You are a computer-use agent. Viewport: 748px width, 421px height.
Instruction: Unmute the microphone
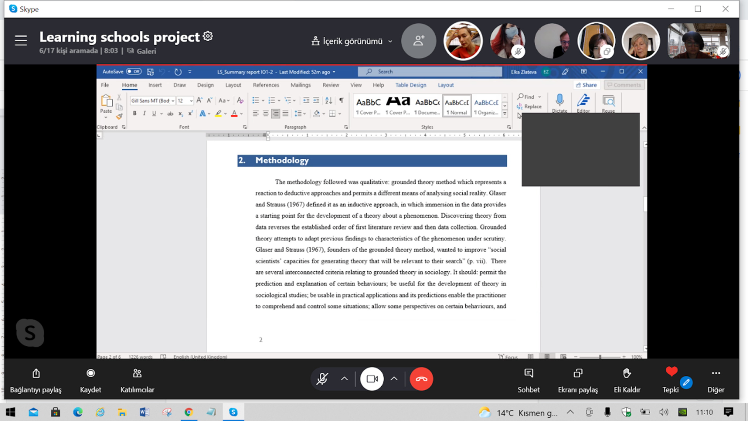pos(322,379)
